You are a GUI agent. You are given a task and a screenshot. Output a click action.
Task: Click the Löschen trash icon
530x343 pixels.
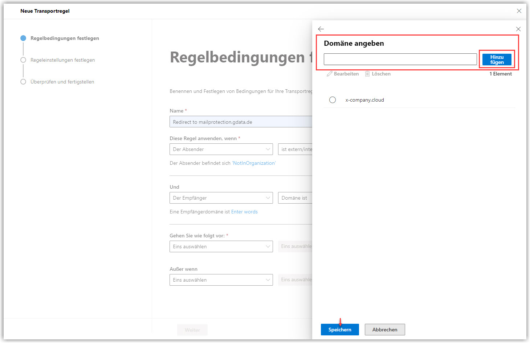(x=367, y=74)
